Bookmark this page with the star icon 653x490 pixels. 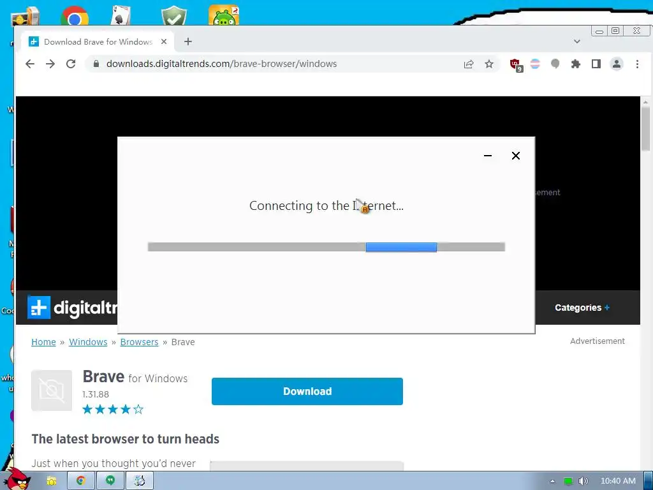[489, 64]
